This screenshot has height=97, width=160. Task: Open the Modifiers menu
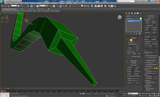[33, 3]
